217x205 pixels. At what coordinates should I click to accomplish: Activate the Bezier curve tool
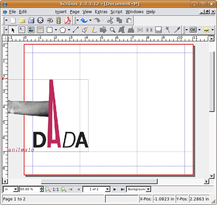click(x=85, y=30)
